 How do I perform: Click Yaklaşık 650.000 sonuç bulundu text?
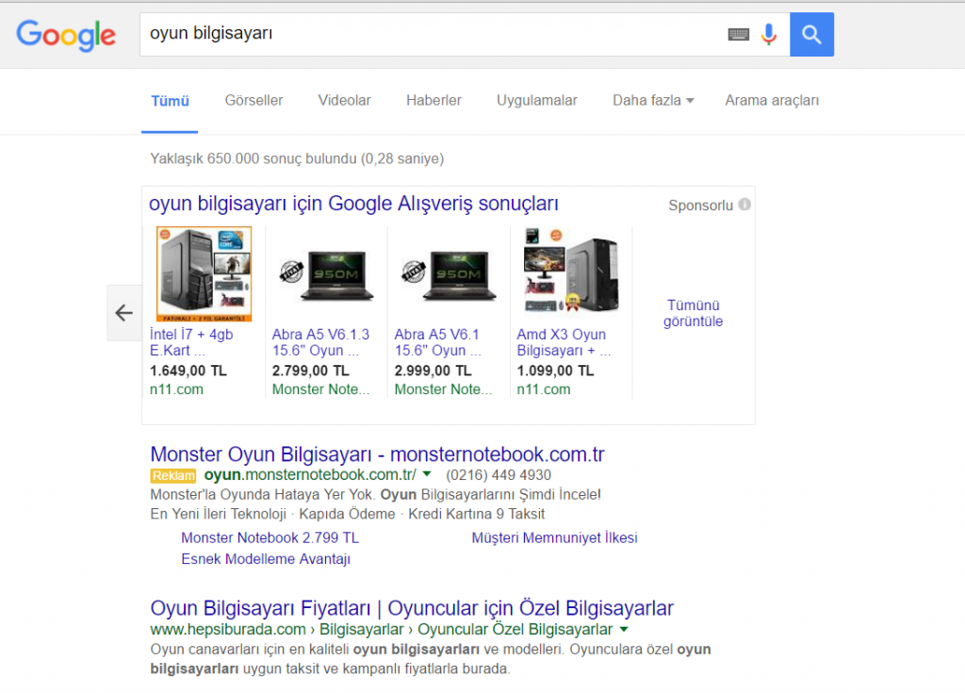tap(297, 159)
